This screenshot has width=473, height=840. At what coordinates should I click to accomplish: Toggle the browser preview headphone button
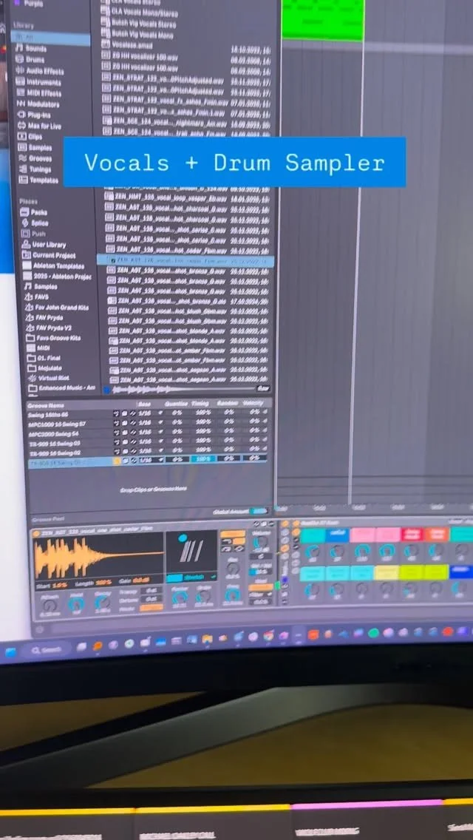point(106,390)
